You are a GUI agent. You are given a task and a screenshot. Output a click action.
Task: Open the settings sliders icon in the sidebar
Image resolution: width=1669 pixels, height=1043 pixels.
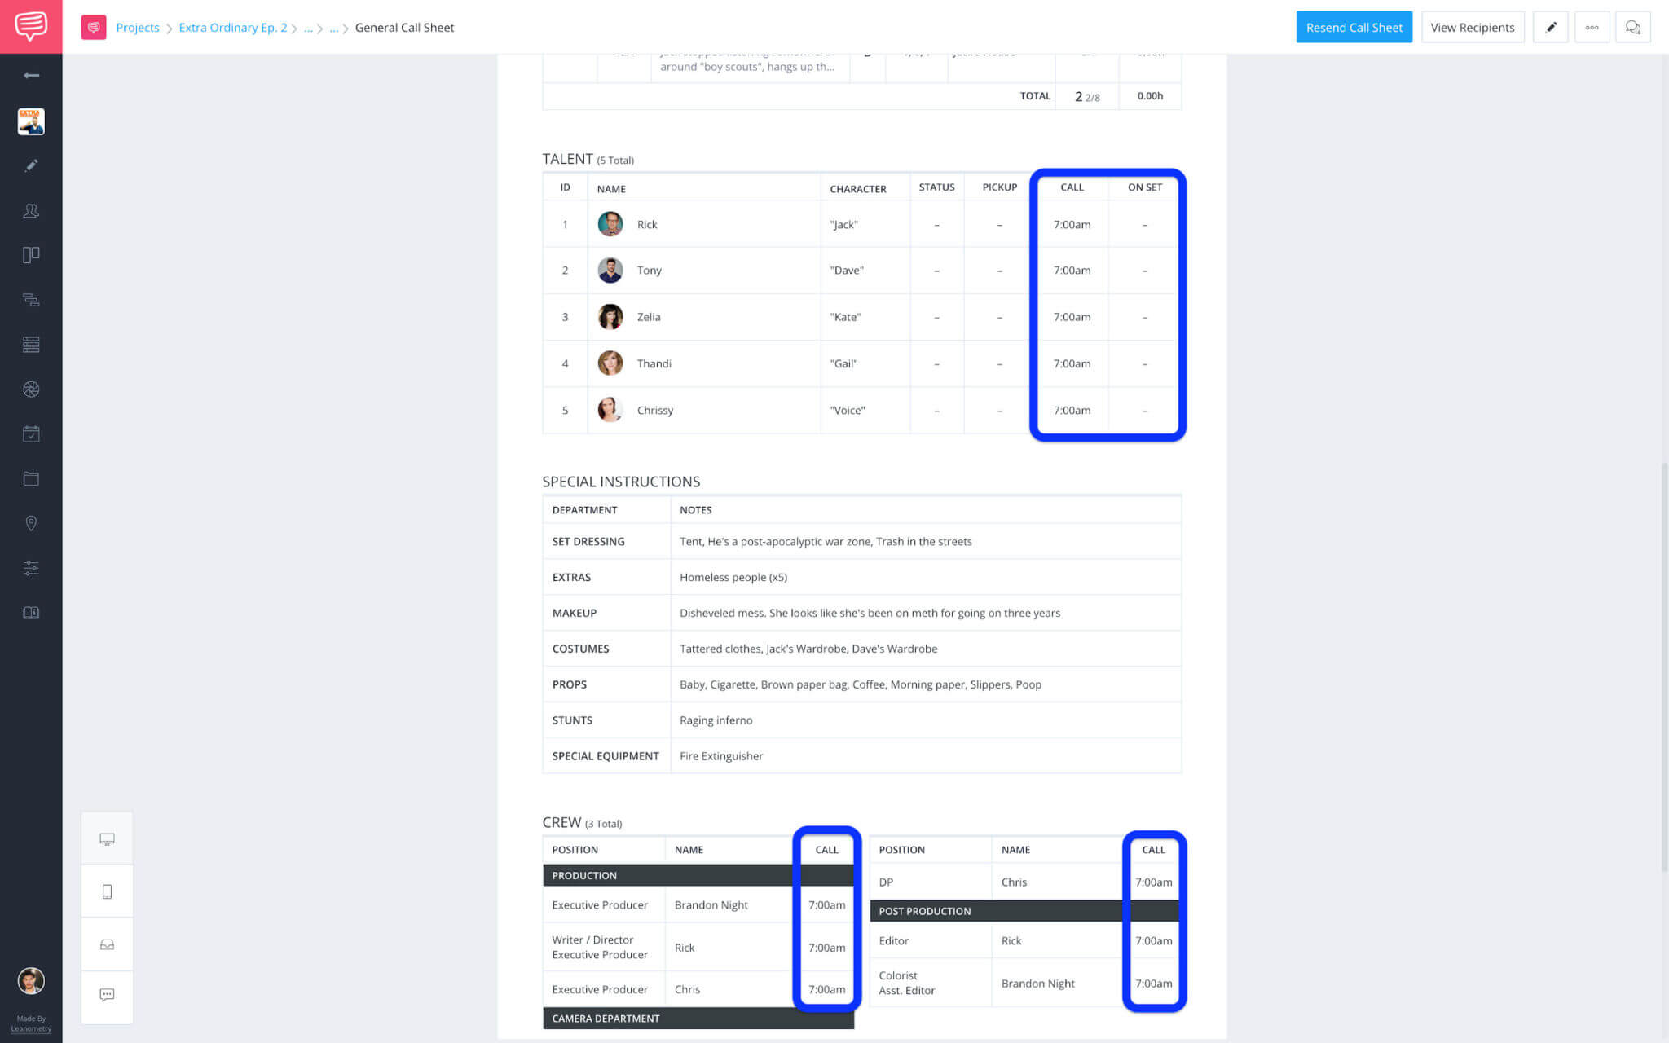(x=31, y=567)
